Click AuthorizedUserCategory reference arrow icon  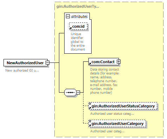point(90,125)
